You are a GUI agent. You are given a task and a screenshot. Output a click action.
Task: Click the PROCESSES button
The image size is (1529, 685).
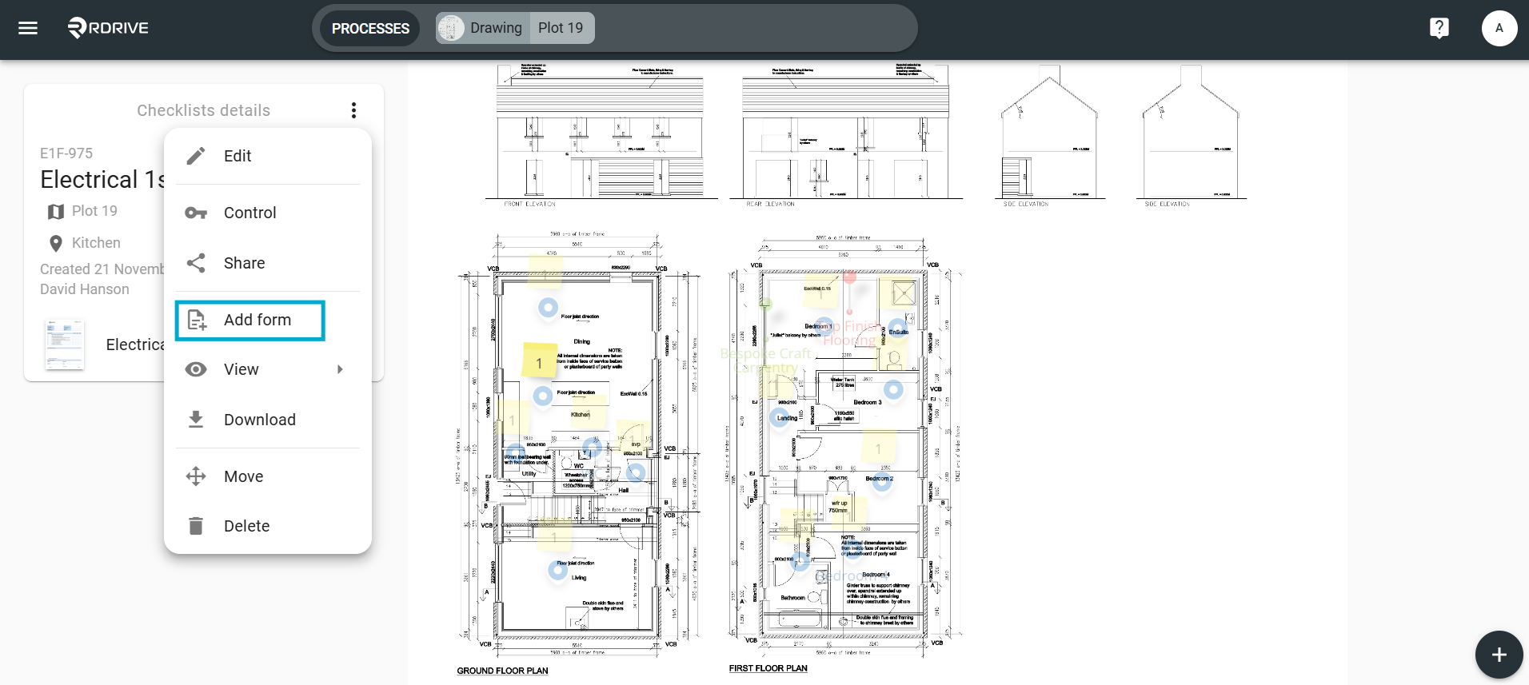(x=370, y=28)
